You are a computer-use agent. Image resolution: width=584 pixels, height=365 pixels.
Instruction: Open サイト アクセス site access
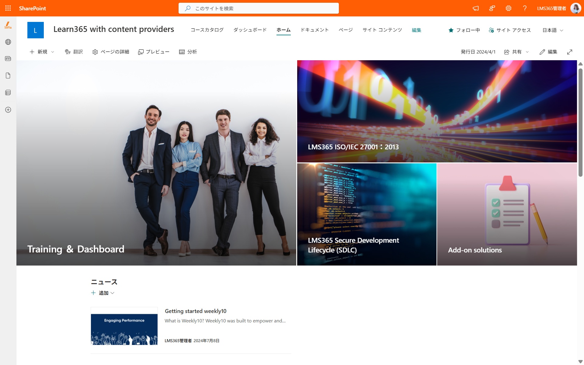(510, 30)
